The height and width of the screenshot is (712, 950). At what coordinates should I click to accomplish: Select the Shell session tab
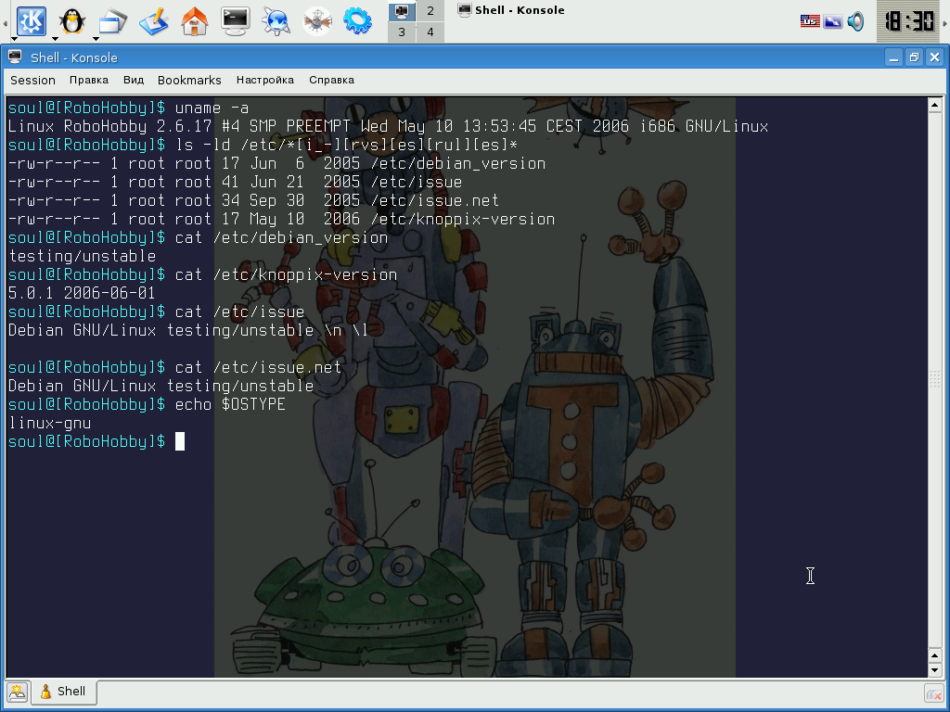point(64,692)
